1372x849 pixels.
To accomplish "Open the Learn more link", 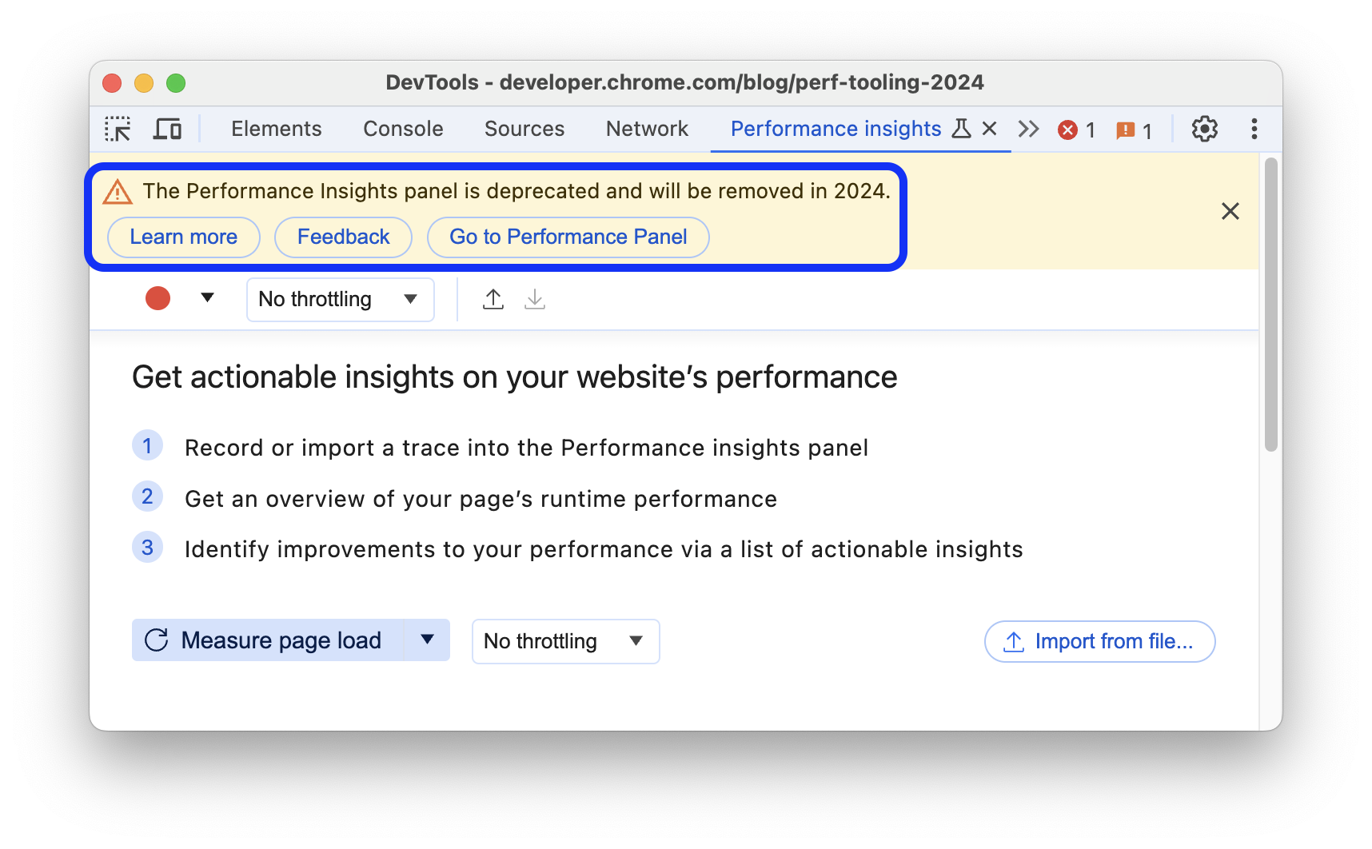I will (x=183, y=237).
